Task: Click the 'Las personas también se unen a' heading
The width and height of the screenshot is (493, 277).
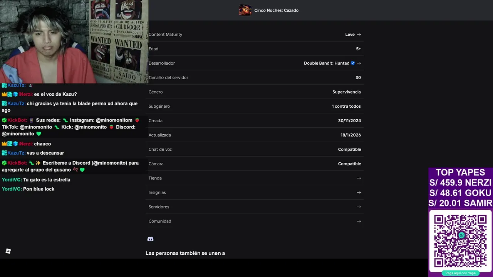Action: point(185,253)
